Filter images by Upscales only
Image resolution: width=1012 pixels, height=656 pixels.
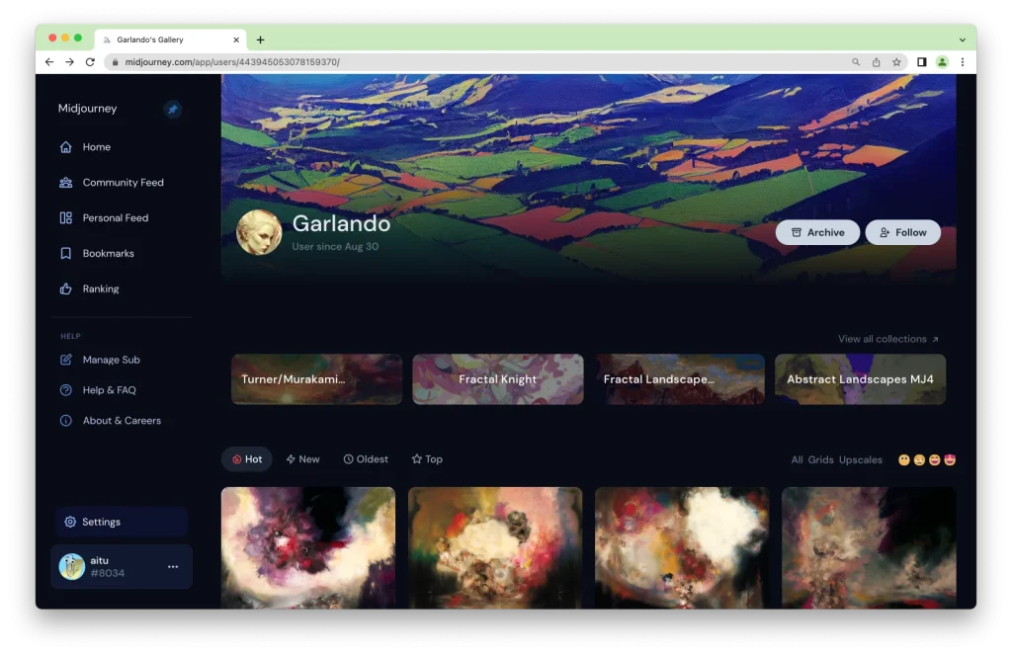click(860, 460)
